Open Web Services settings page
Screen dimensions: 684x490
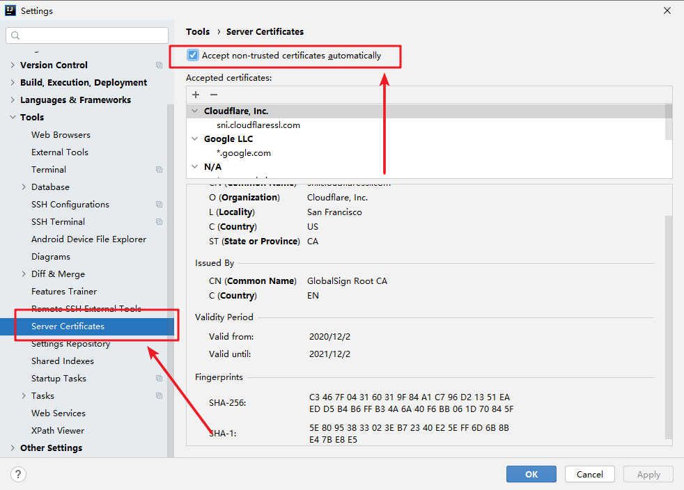(59, 413)
